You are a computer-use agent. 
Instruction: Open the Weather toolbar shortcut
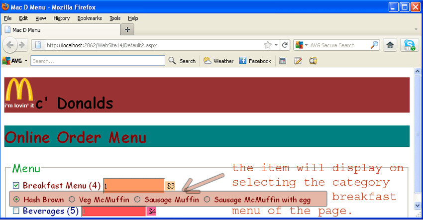[x=218, y=61]
